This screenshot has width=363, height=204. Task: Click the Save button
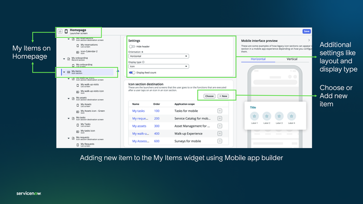tap(306, 31)
